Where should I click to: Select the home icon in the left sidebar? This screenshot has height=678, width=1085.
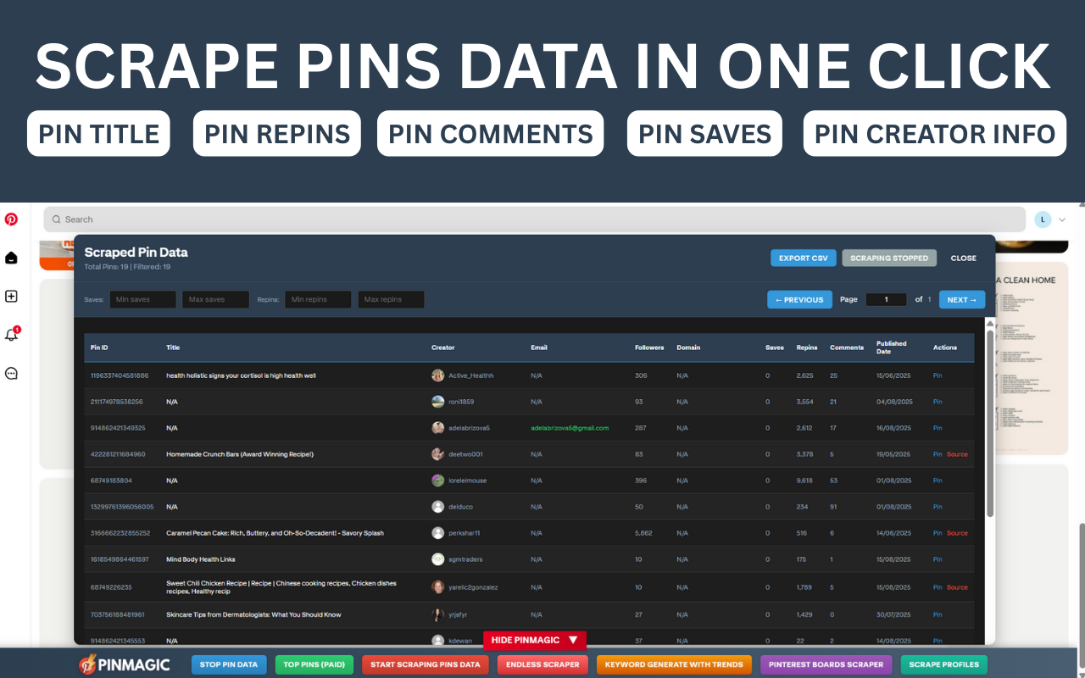[11, 258]
